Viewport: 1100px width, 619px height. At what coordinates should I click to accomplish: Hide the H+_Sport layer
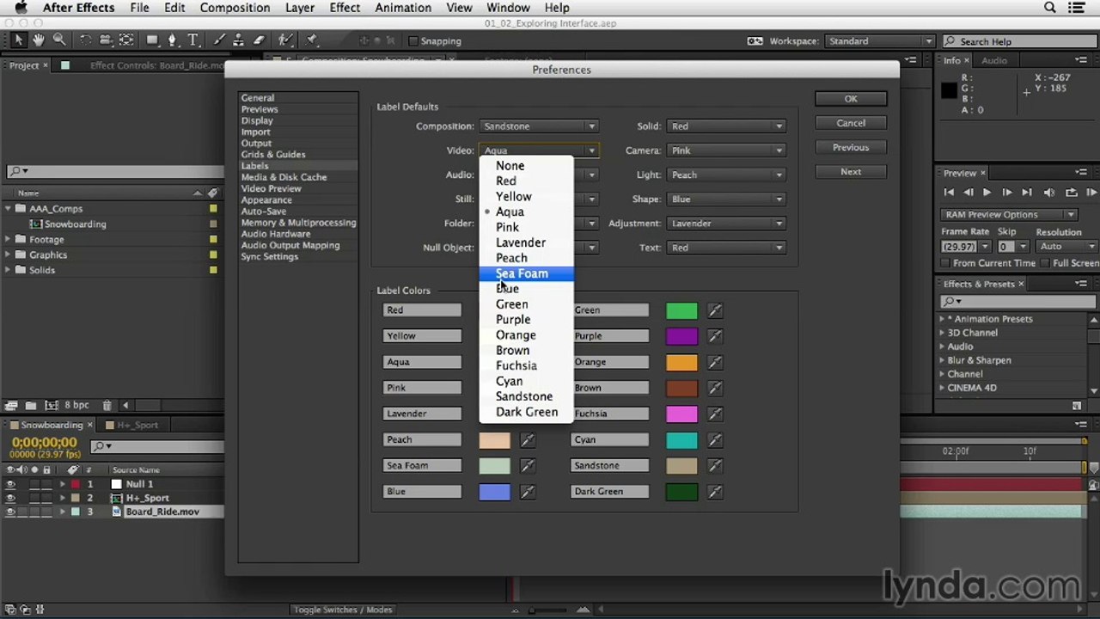10,498
